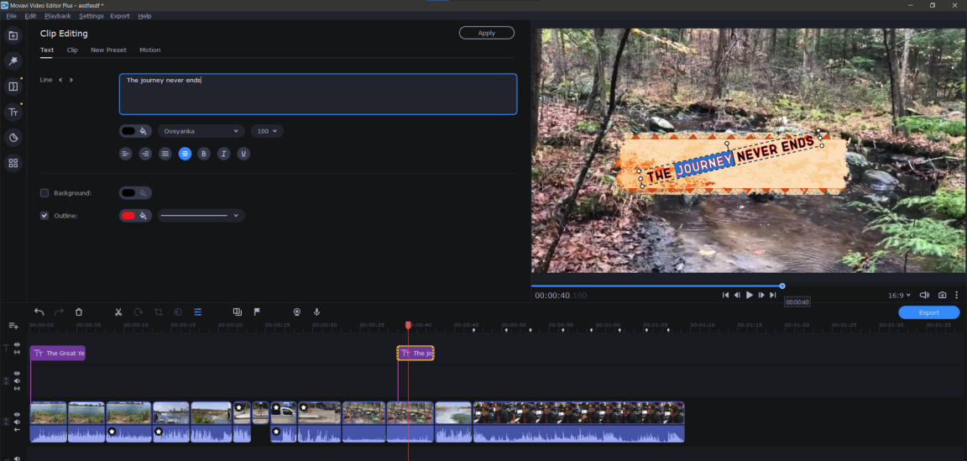Click the undo arrow in the timeline toolbar
Screen dimensions: 967x461
39,312
